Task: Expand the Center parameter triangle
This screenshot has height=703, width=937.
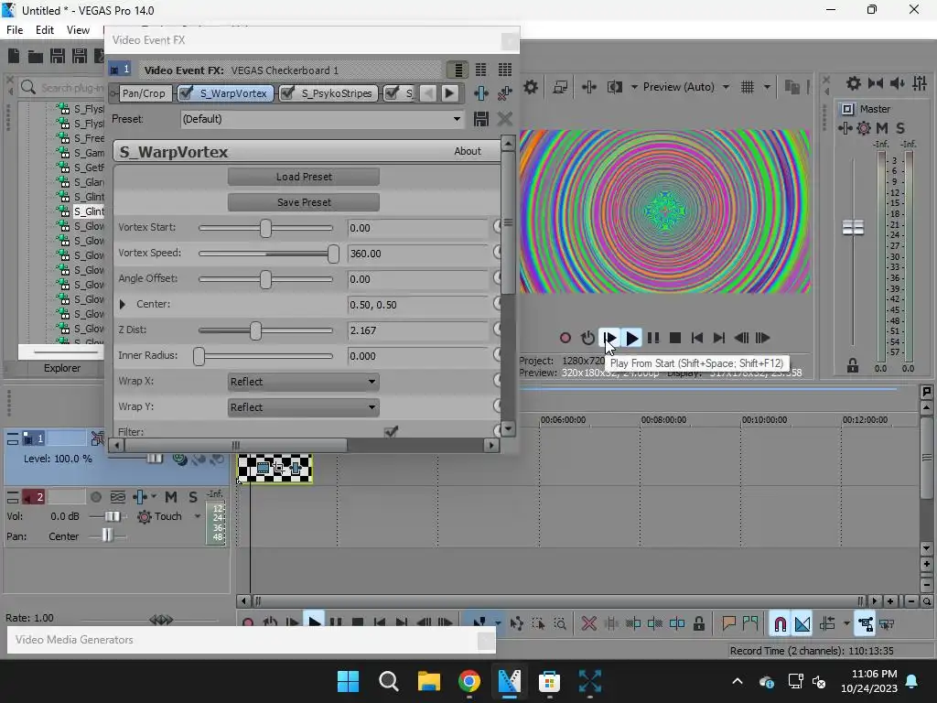Action: pyautogui.click(x=123, y=304)
